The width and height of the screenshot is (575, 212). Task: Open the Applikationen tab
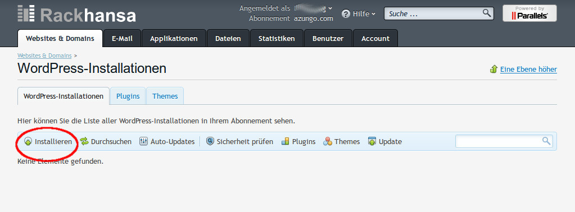[174, 38]
